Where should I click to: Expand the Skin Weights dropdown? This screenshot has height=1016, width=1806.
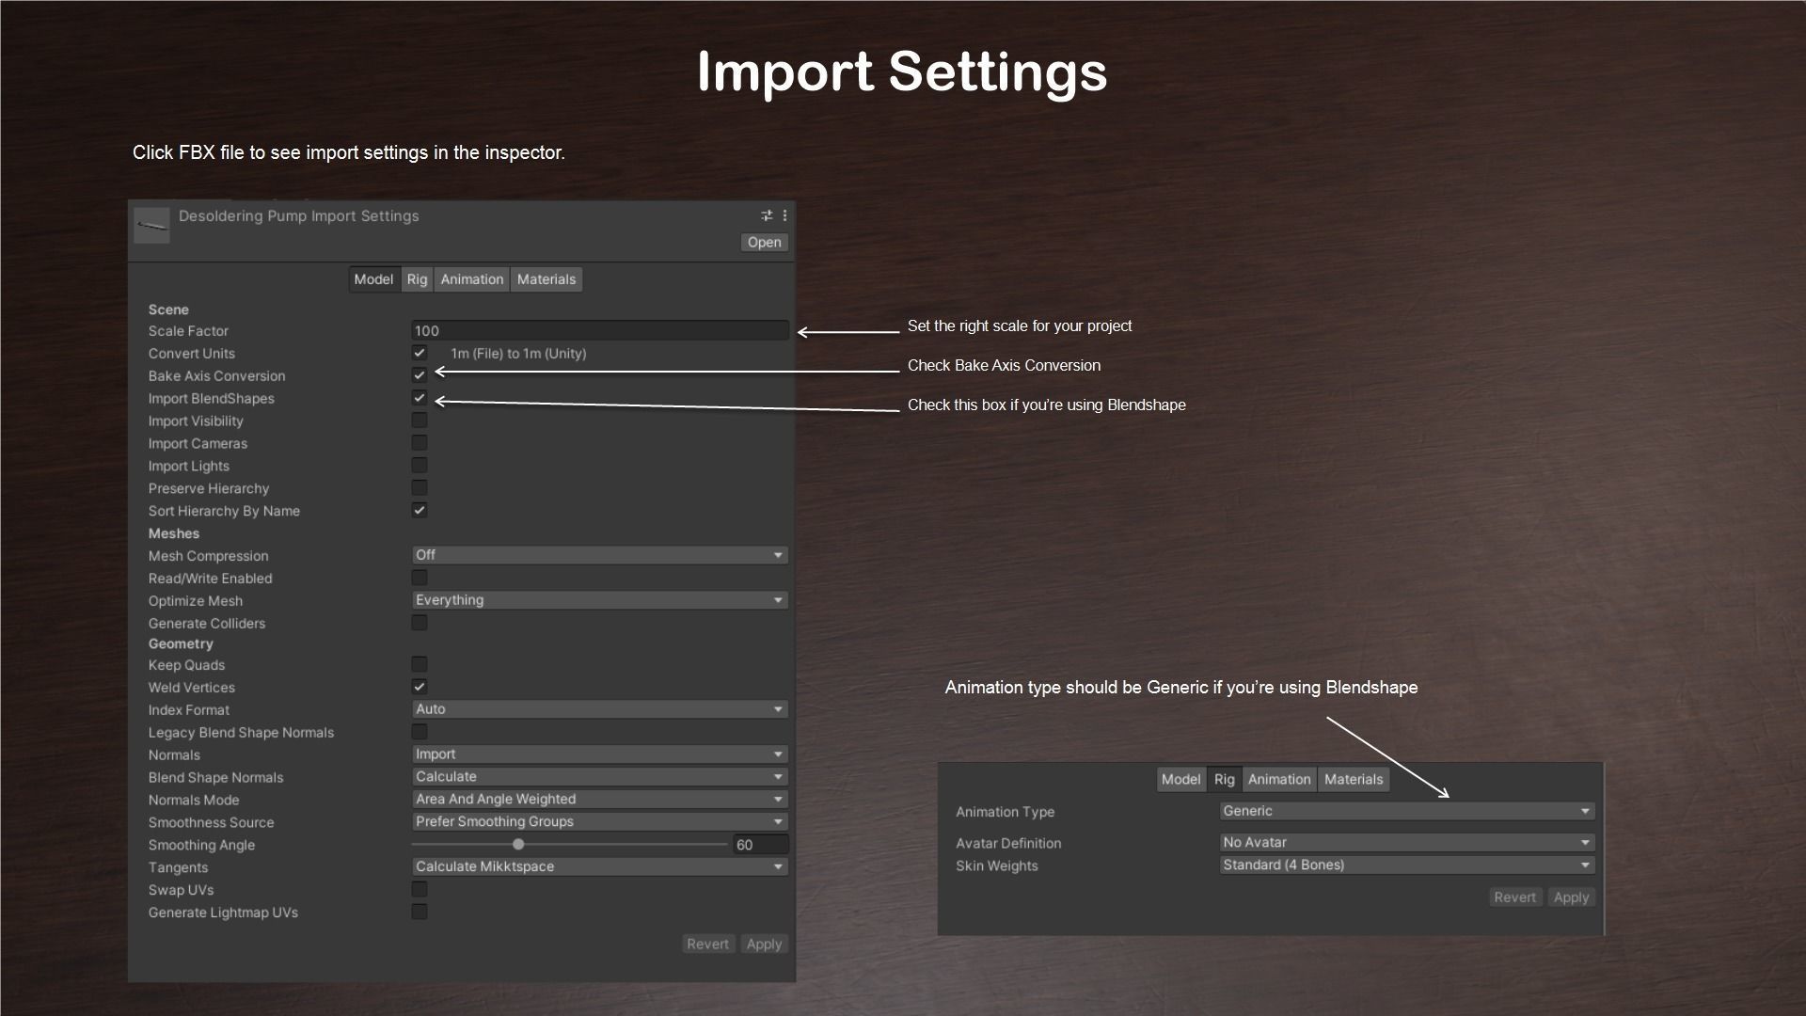1406,865
